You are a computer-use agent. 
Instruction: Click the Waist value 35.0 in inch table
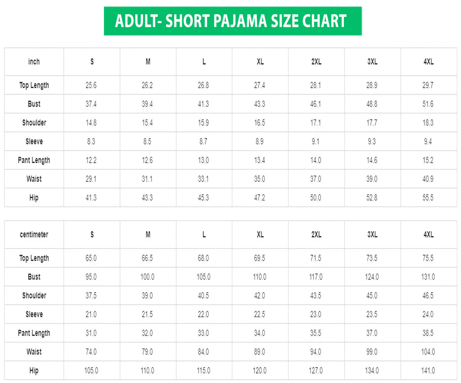click(x=259, y=179)
